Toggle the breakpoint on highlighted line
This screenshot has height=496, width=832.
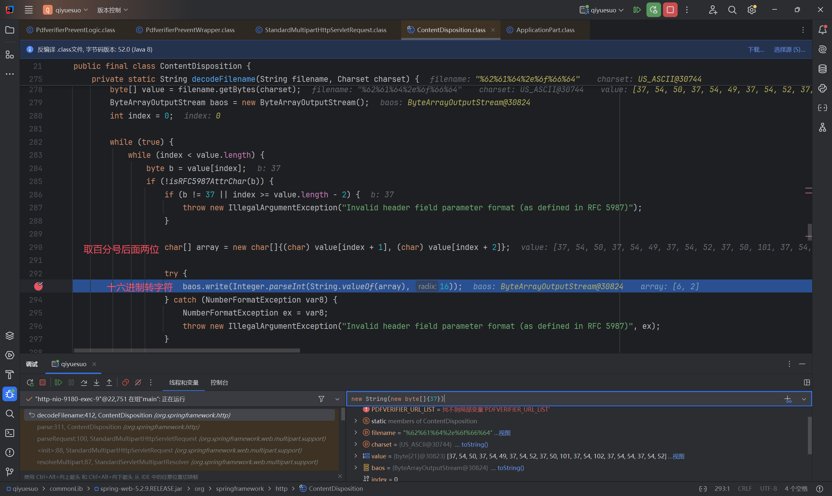tap(38, 286)
